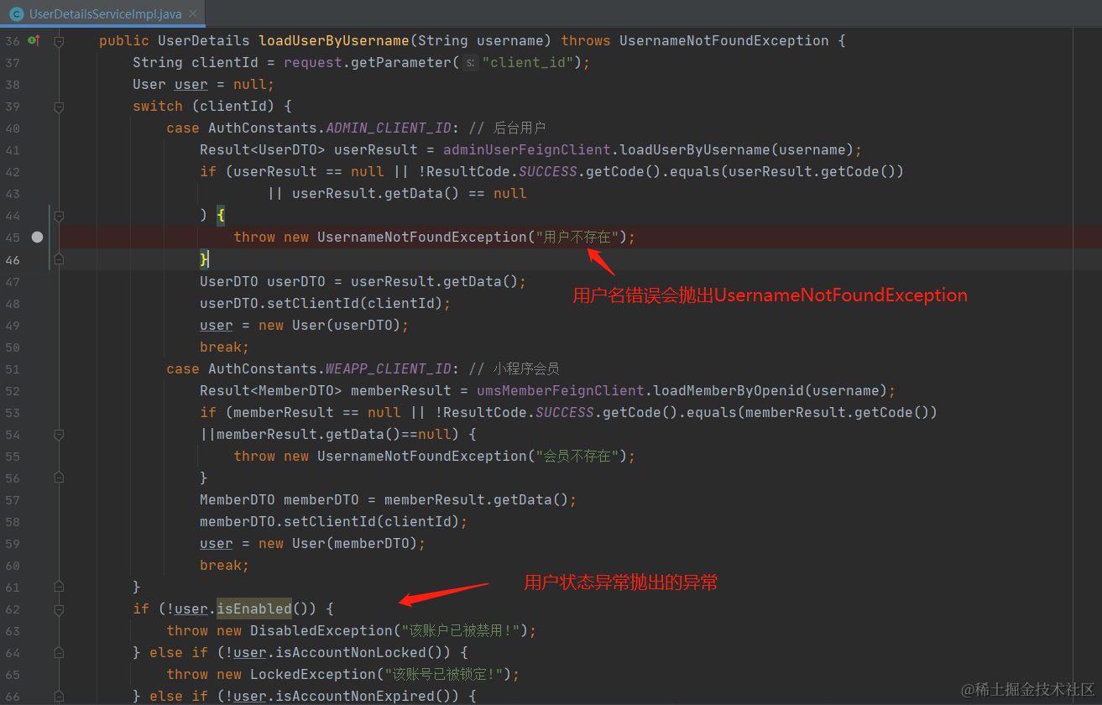
Task: Click the implements-method gutter icon on line 36
Action: (x=34, y=40)
